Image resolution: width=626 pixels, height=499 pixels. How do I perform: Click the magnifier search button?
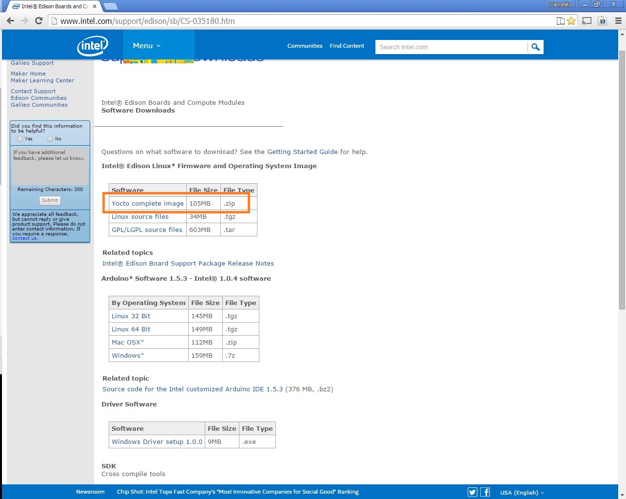[x=535, y=47]
